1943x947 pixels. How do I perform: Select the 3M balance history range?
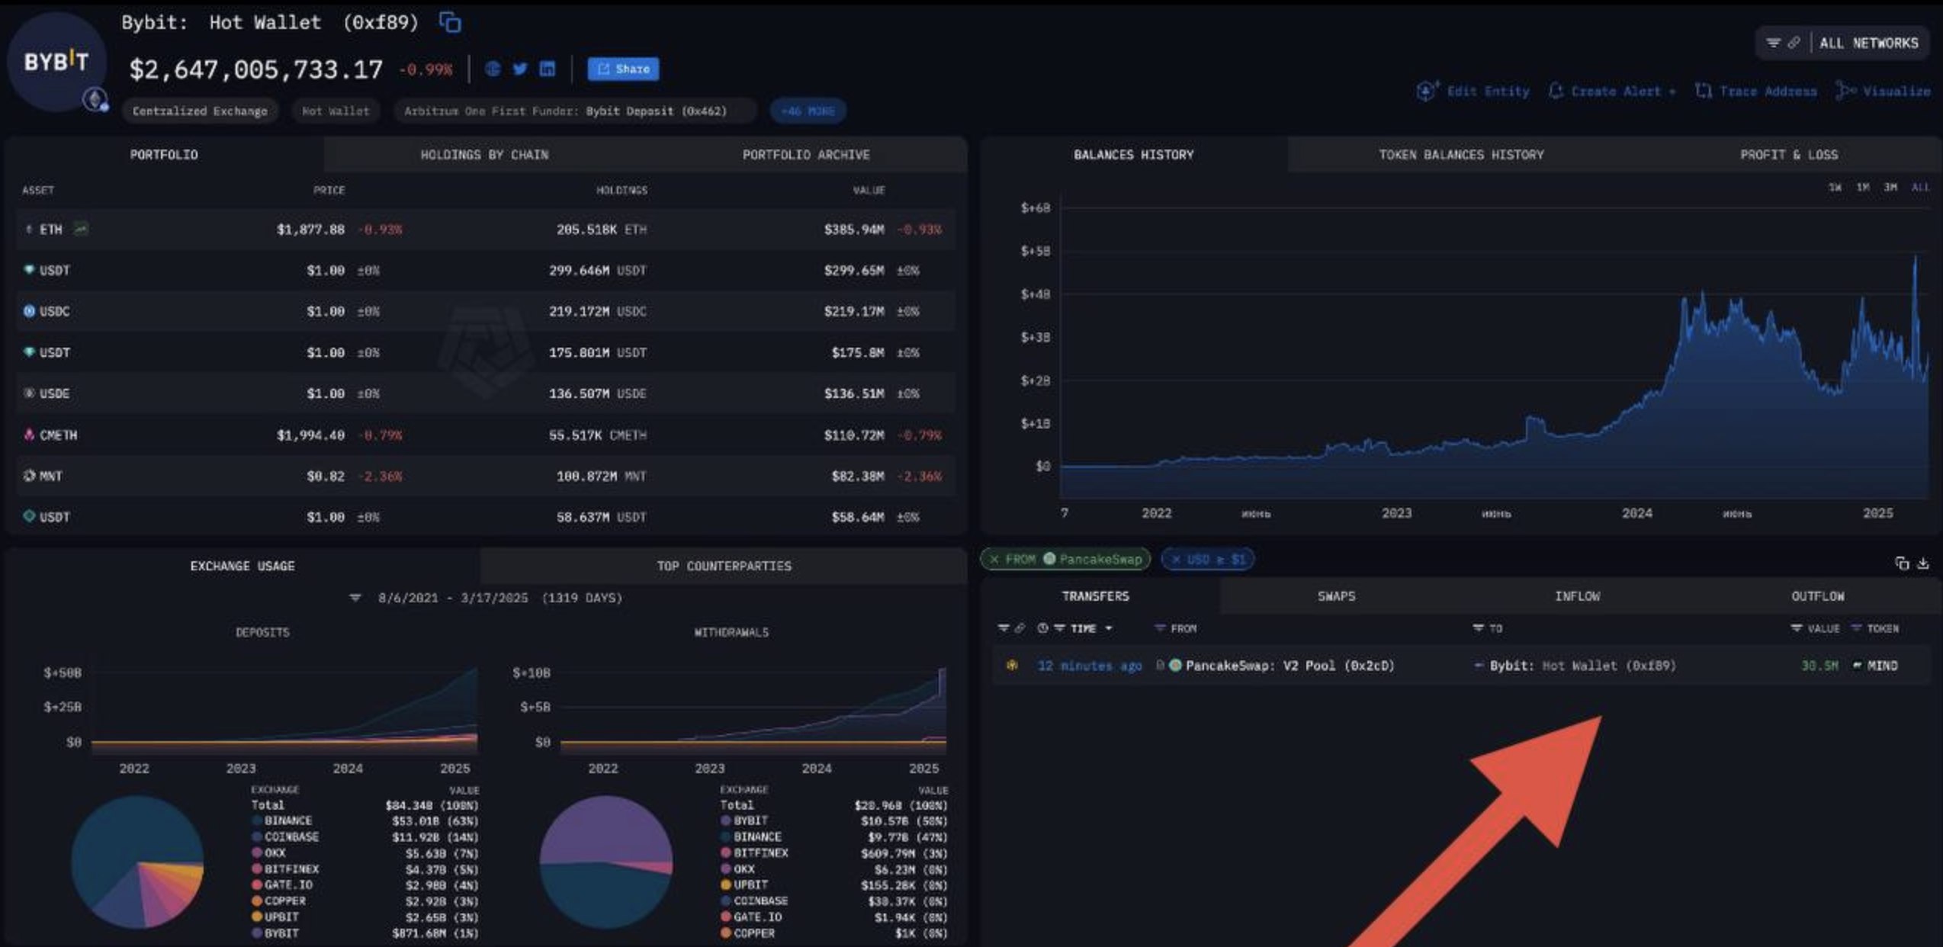click(1890, 188)
